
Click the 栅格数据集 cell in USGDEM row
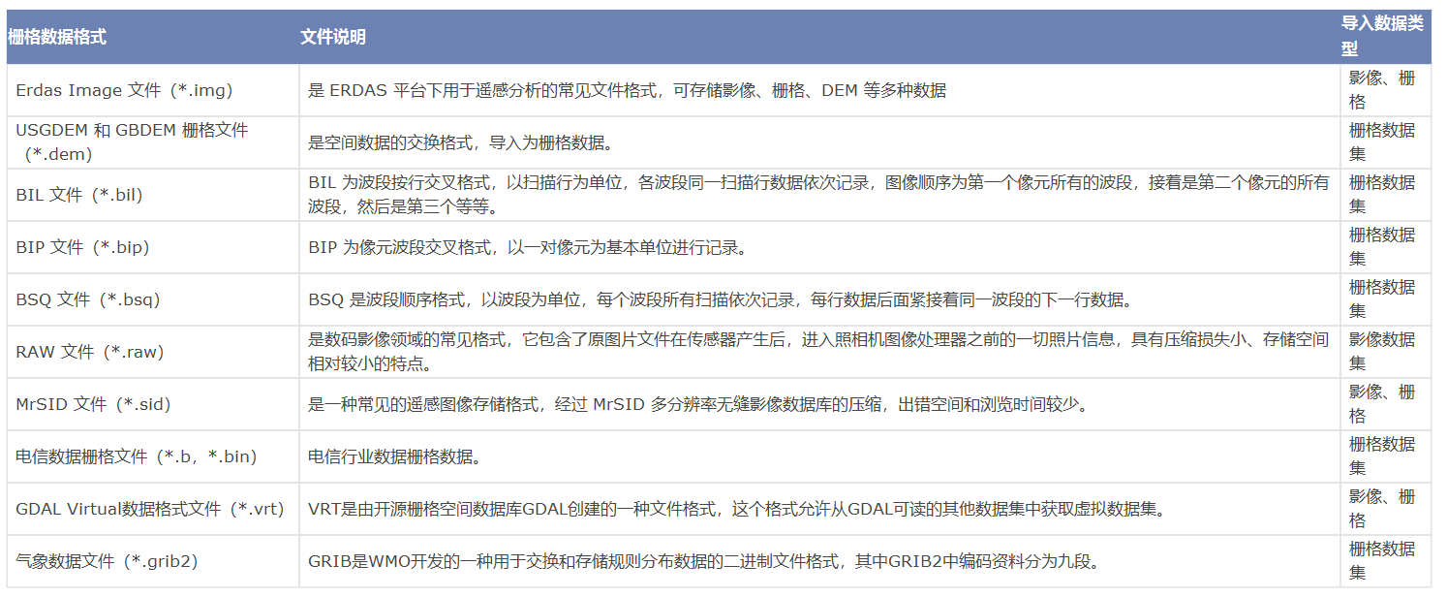coord(1386,142)
